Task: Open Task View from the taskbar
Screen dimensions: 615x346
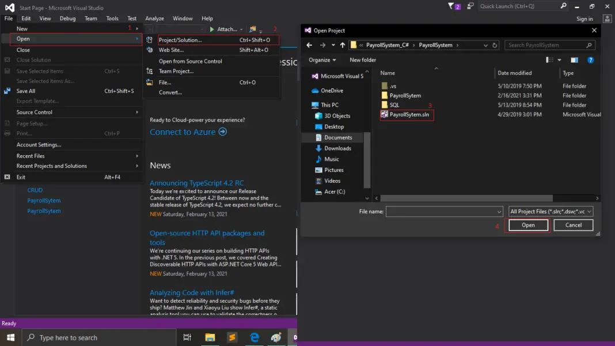Action: (186, 337)
